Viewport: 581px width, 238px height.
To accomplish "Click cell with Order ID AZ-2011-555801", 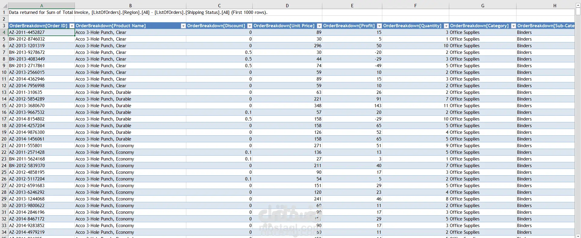I will [41, 146].
